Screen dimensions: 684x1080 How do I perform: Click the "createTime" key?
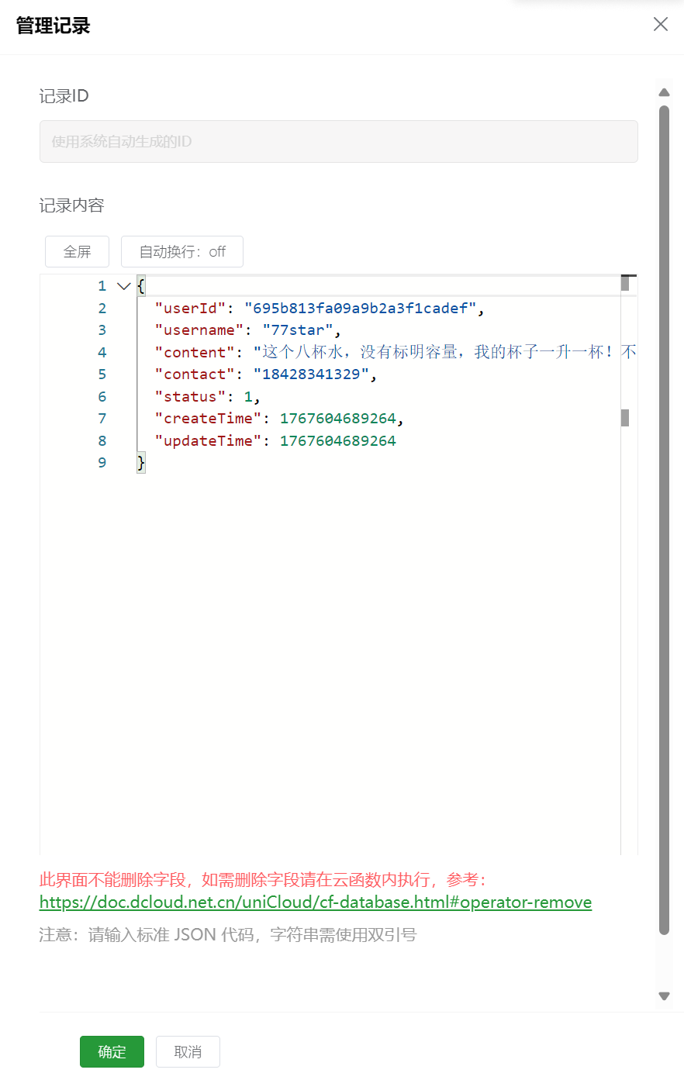(208, 418)
